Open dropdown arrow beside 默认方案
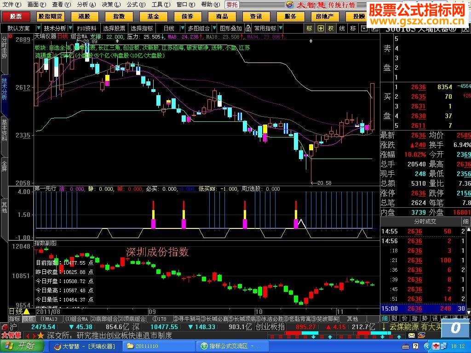471x353 pixels. pyautogui.click(x=38, y=28)
